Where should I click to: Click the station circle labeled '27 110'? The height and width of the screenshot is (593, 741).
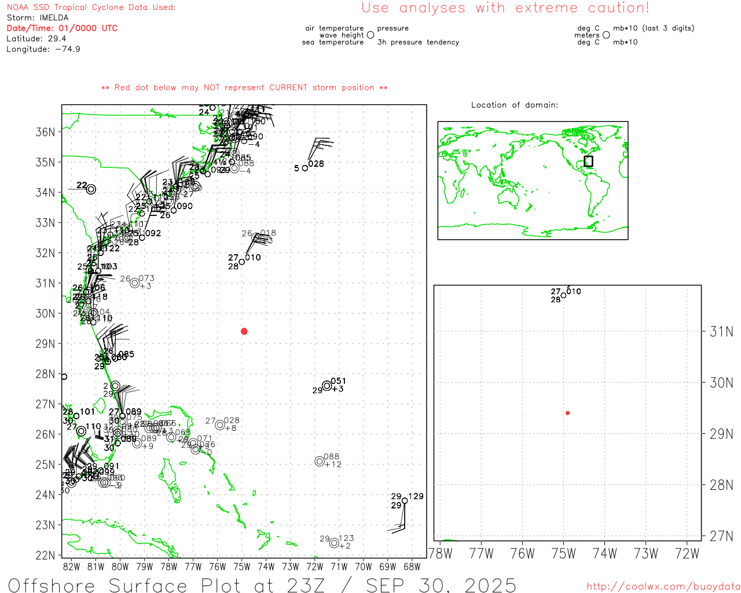[x=81, y=431]
